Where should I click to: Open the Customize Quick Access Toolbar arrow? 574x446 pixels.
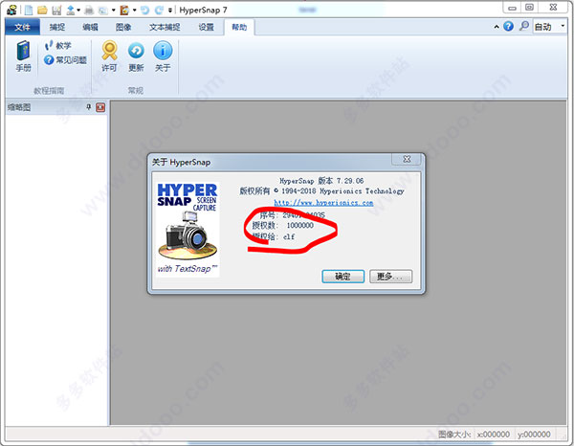point(170,11)
